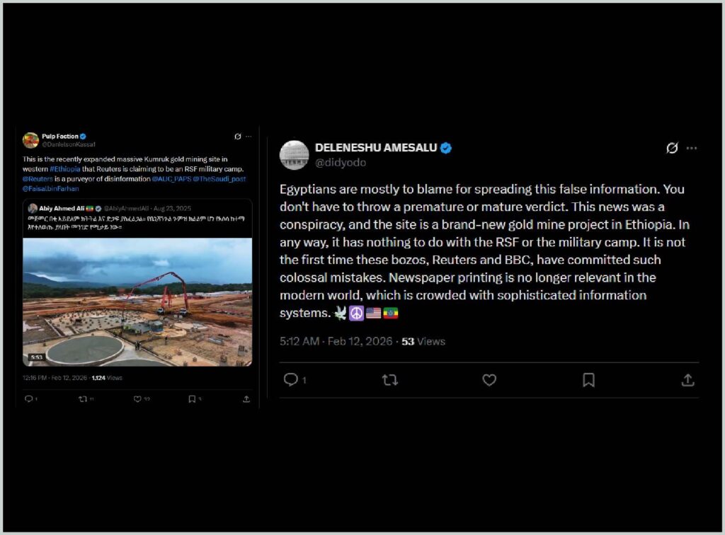The height and width of the screenshot is (535, 725).
Task: Open the @didyodo handle link
Action: [341, 163]
